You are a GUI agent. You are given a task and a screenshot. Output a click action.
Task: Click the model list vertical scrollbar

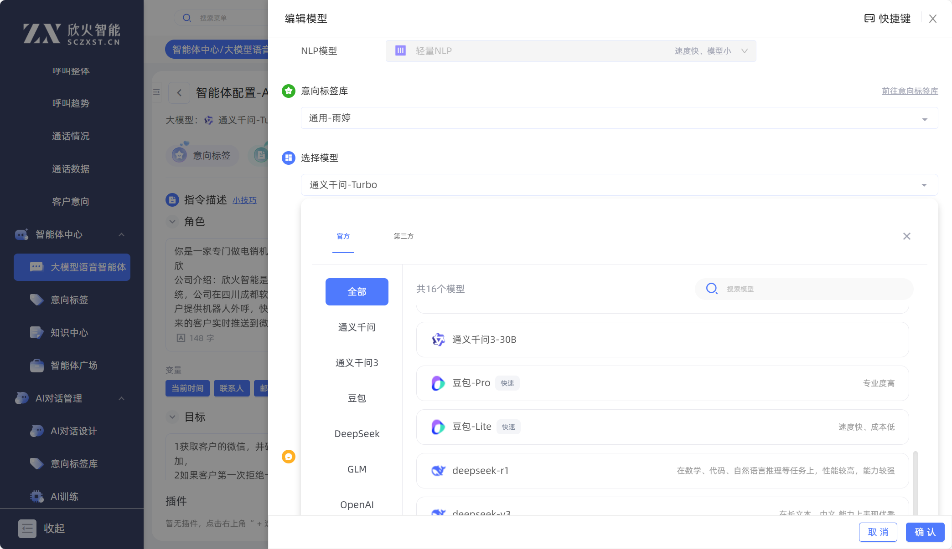pyautogui.click(x=915, y=483)
